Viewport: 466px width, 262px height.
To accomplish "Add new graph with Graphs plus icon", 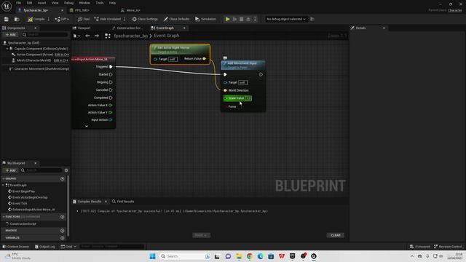I will point(62,179).
